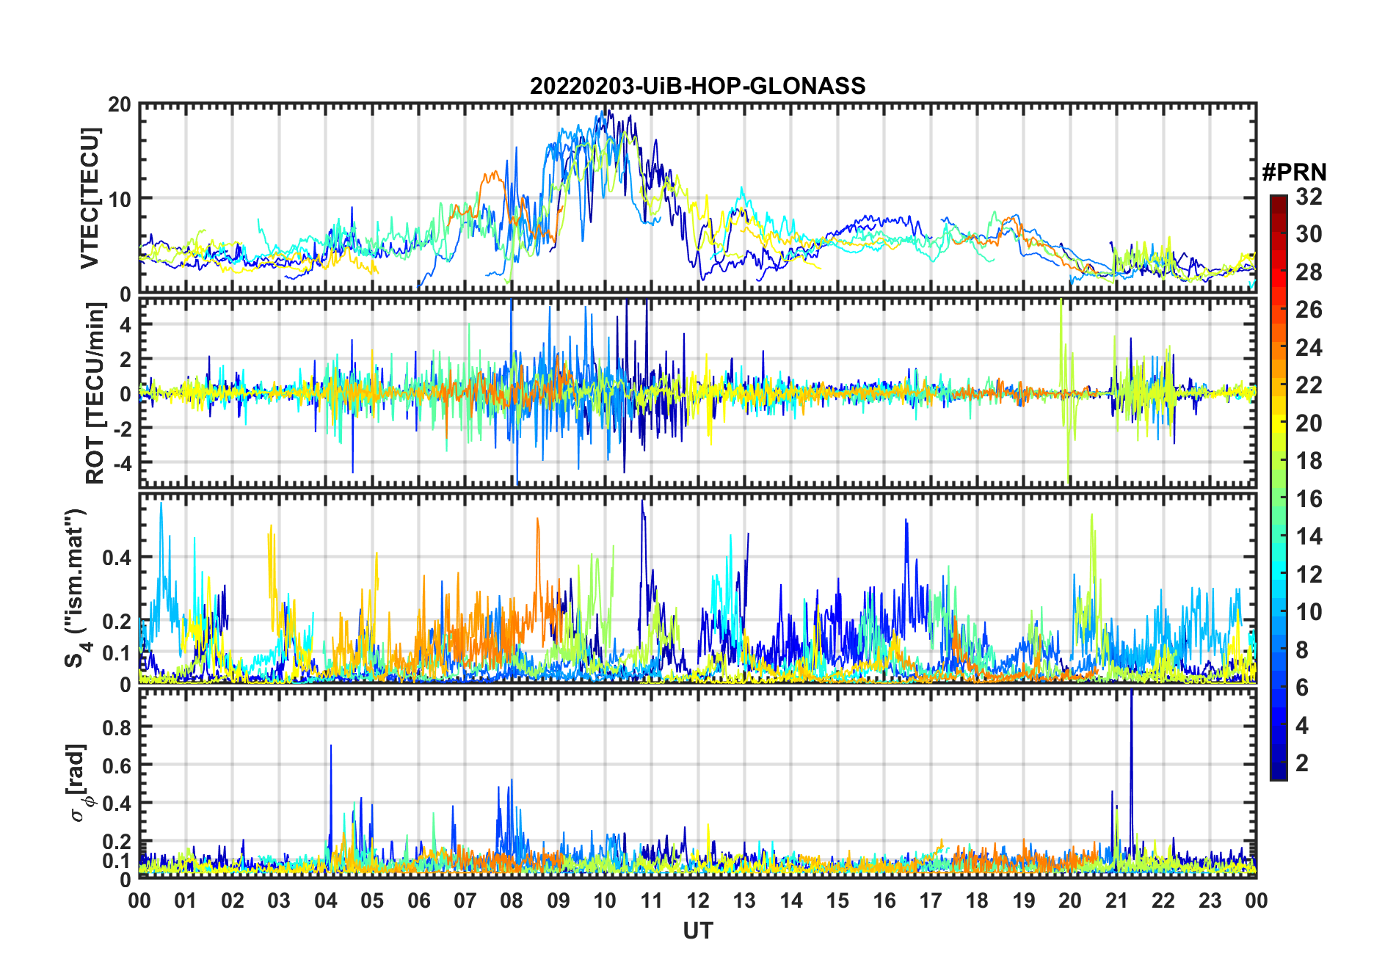The height and width of the screenshot is (976, 1396).
Task: Click the x-axis tick label 21
Action: [x=1116, y=900]
